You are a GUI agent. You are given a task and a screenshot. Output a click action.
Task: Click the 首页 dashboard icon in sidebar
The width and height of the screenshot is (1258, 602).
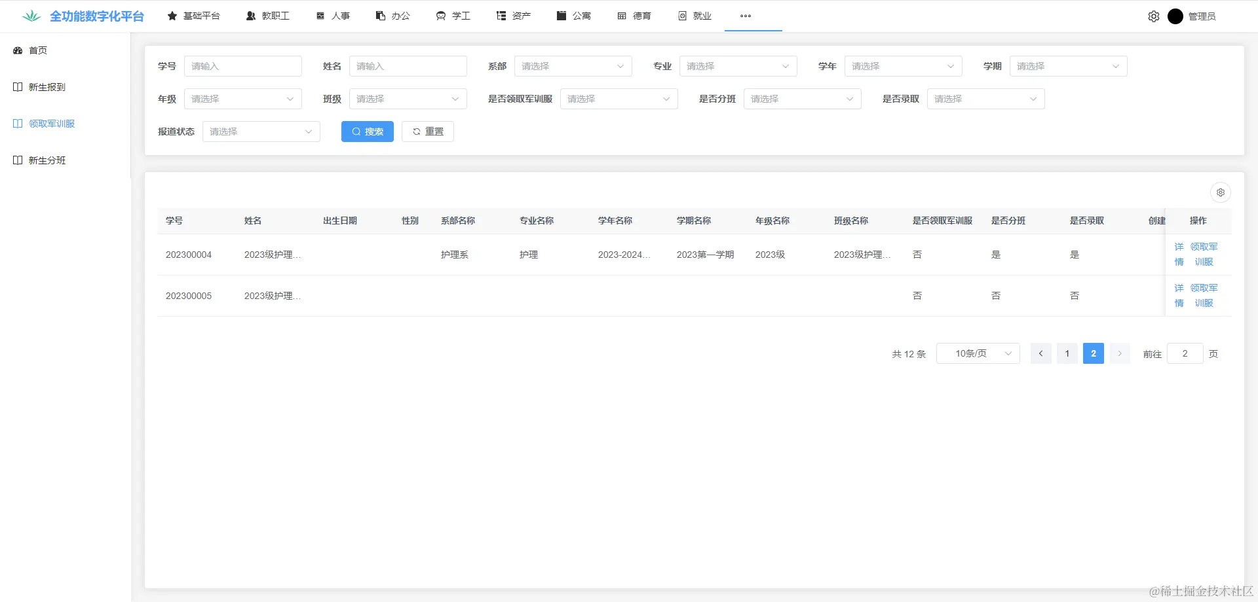point(18,50)
